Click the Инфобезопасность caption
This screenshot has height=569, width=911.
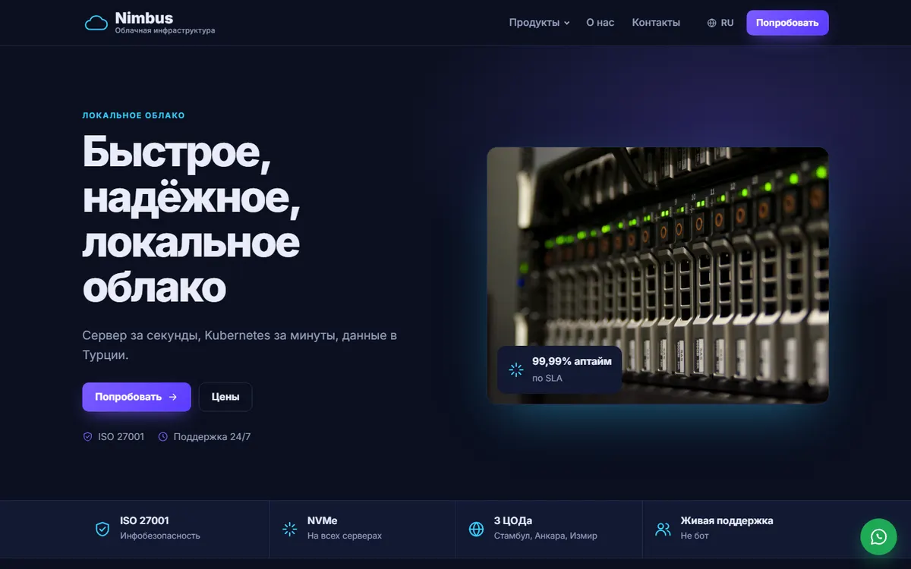point(160,536)
